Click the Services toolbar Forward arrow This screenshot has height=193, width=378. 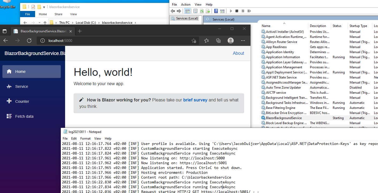click(179, 11)
